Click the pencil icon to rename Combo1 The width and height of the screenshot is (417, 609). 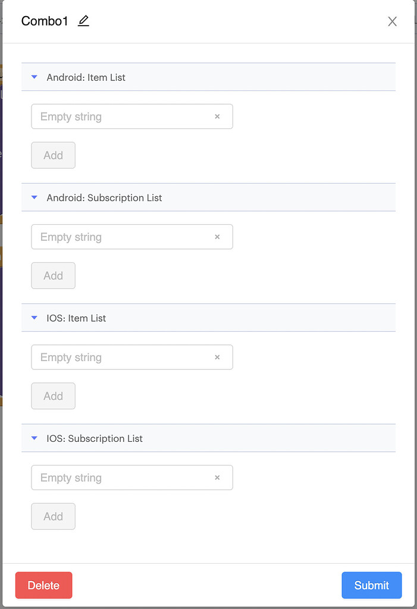[83, 21]
